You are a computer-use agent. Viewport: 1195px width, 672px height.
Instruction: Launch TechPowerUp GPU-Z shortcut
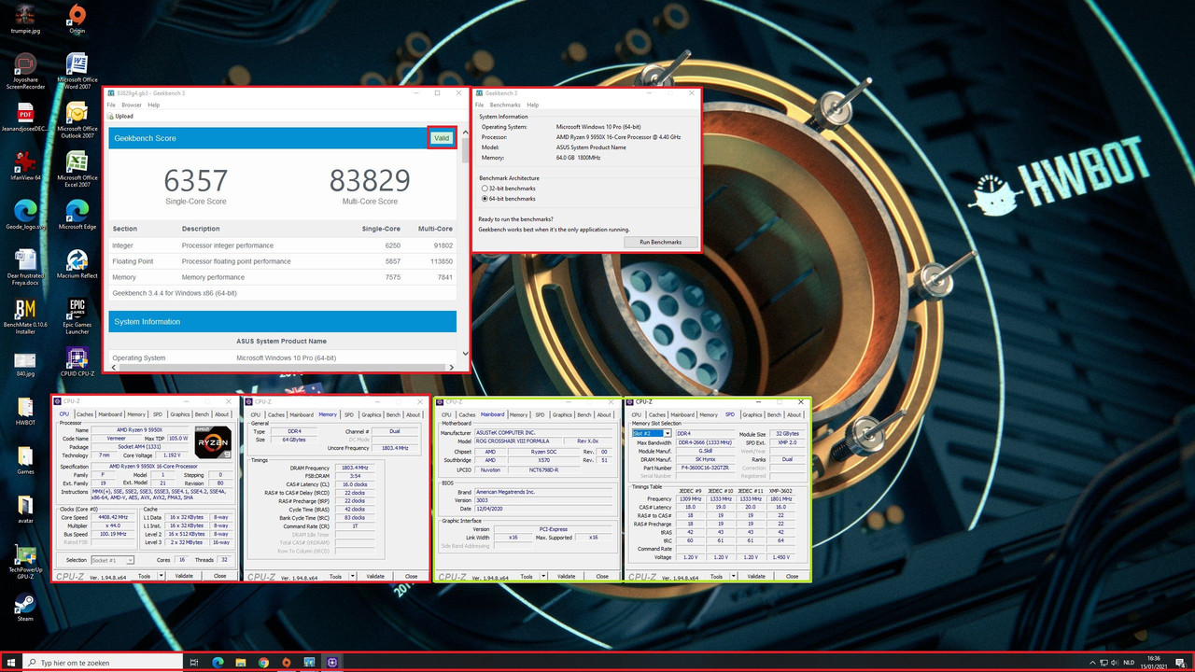[x=25, y=563]
